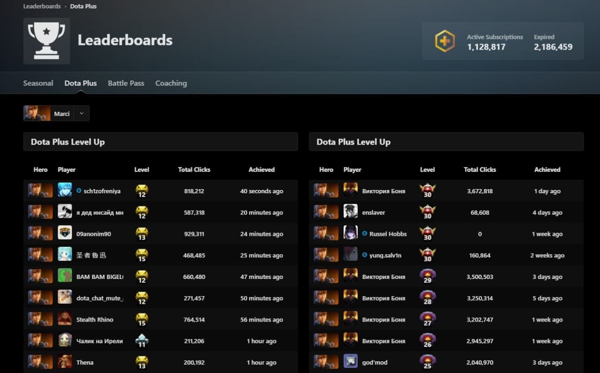Open the Battle Pass tab
This screenshot has height=373, width=600.
pos(126,83)
